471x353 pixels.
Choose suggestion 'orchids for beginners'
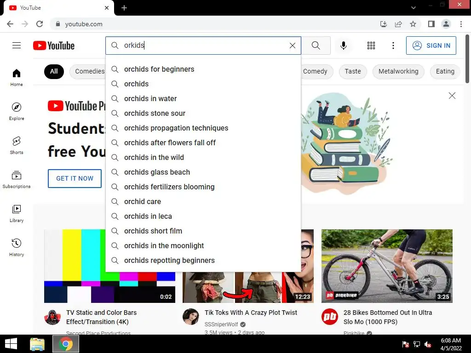(203, 69)
